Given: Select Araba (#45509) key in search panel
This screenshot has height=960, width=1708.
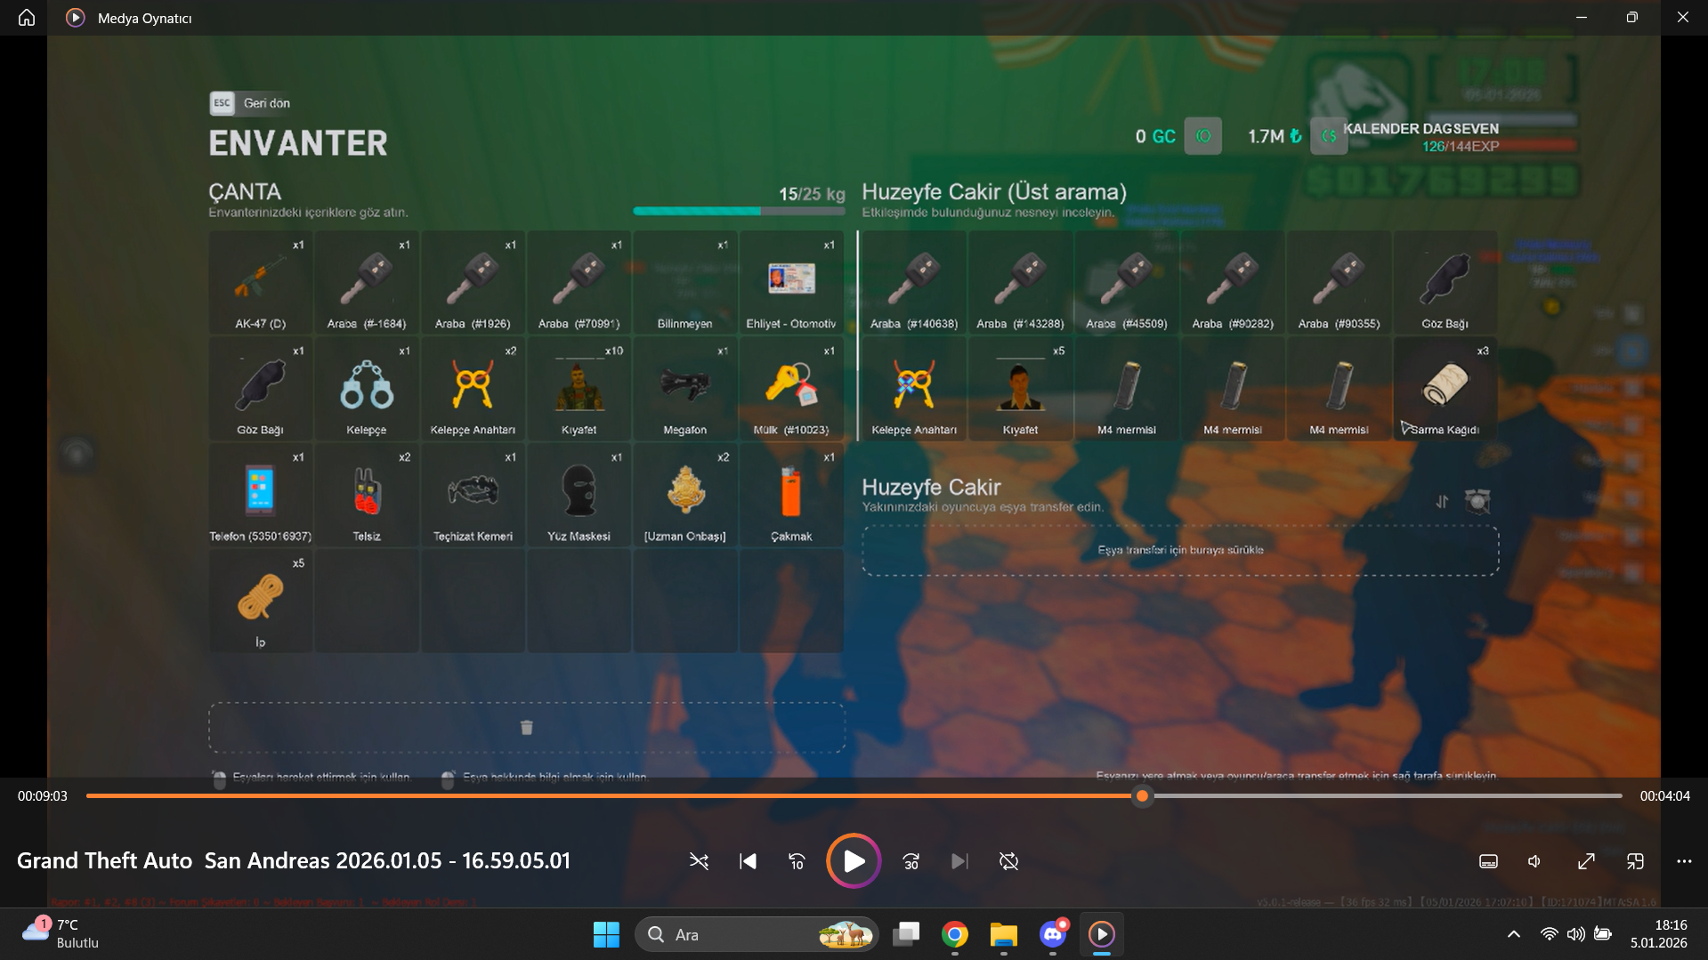Looking at the screenshot, I should (1126, 283).
